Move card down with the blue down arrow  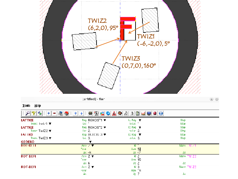81,113
